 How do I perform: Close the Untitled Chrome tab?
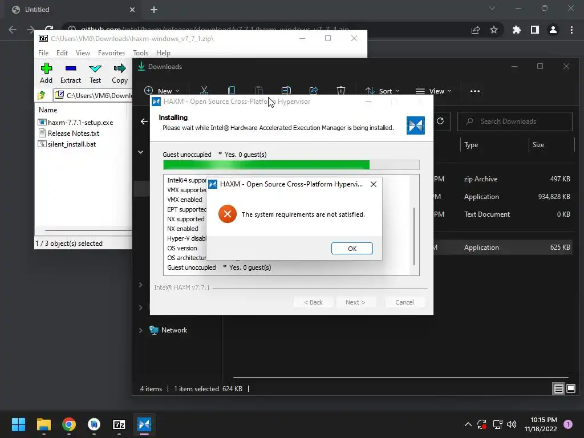pyautogui.click(x=132, y=10)
